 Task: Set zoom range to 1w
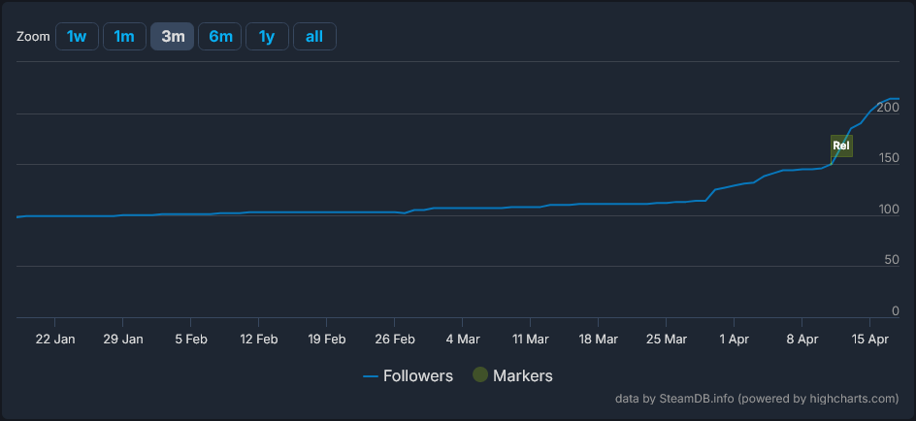click(77, 37)
